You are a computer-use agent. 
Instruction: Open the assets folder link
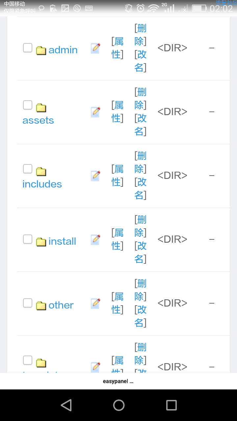[x=38, y=120]
